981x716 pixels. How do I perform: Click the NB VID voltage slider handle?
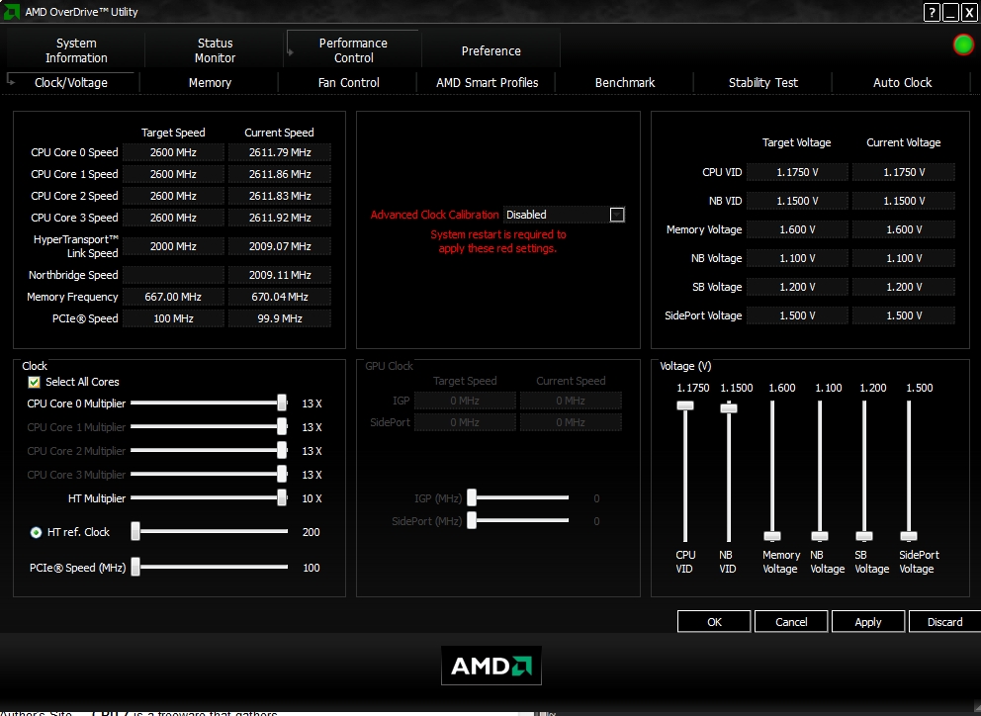pos(728,408)
